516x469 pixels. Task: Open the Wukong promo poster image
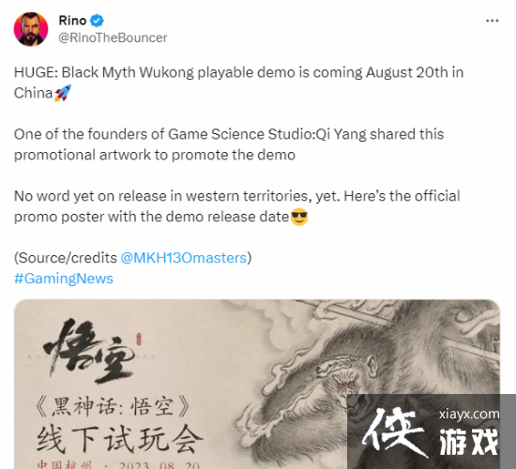coord(257,384)
